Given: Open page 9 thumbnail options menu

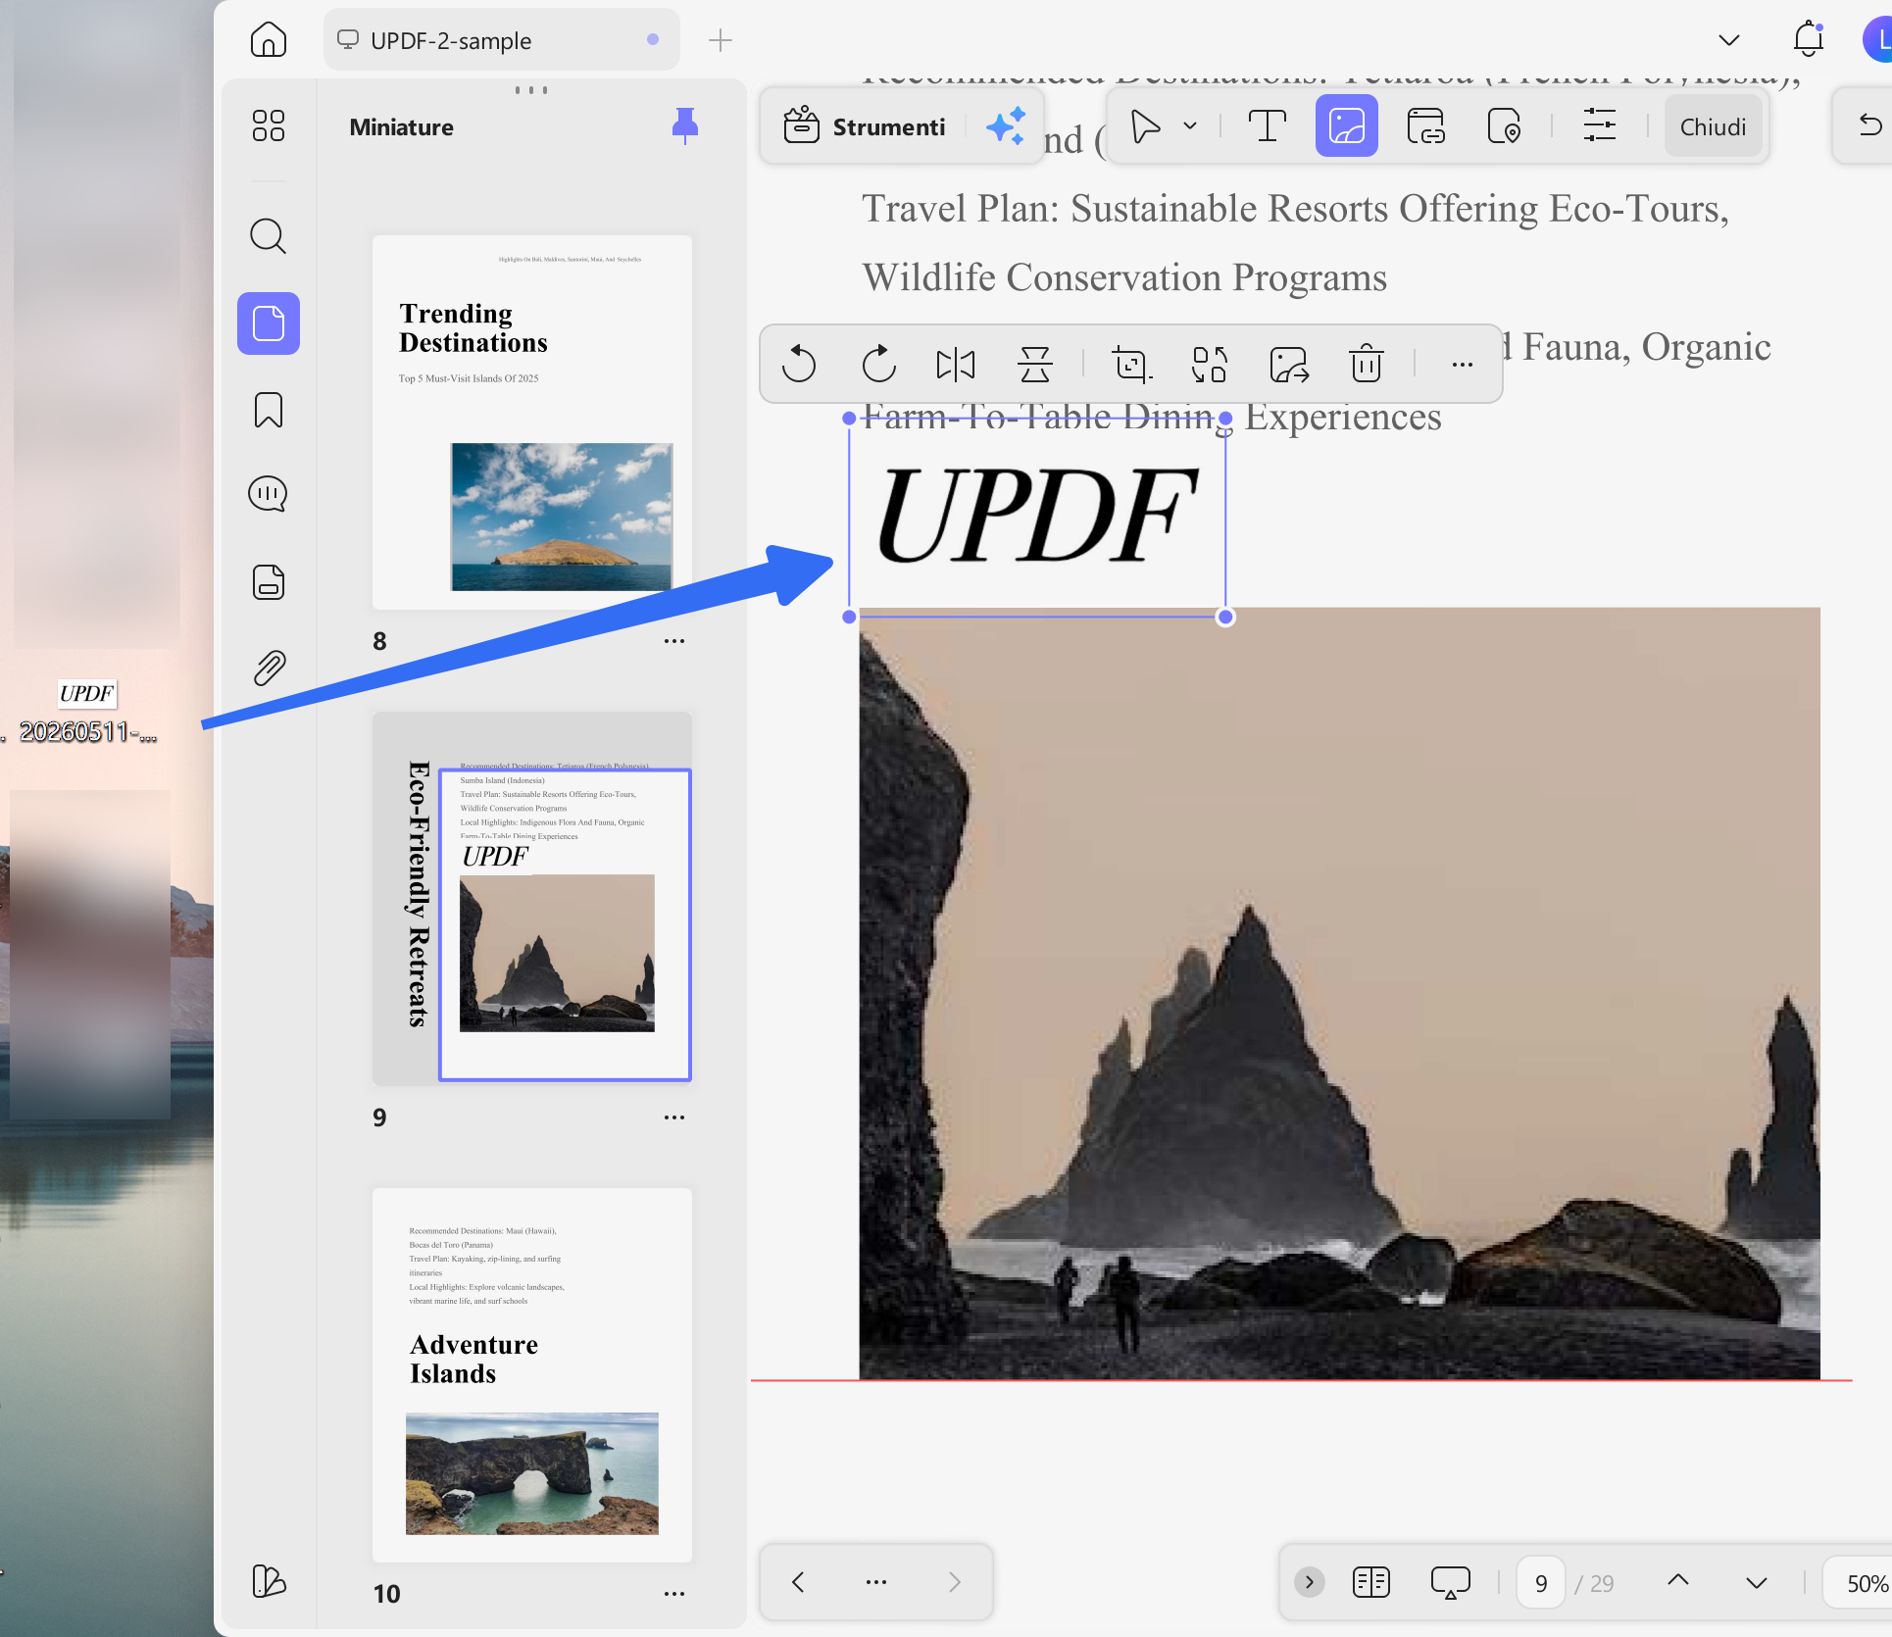Looking at the screenshot, I should pos(674,1117).
